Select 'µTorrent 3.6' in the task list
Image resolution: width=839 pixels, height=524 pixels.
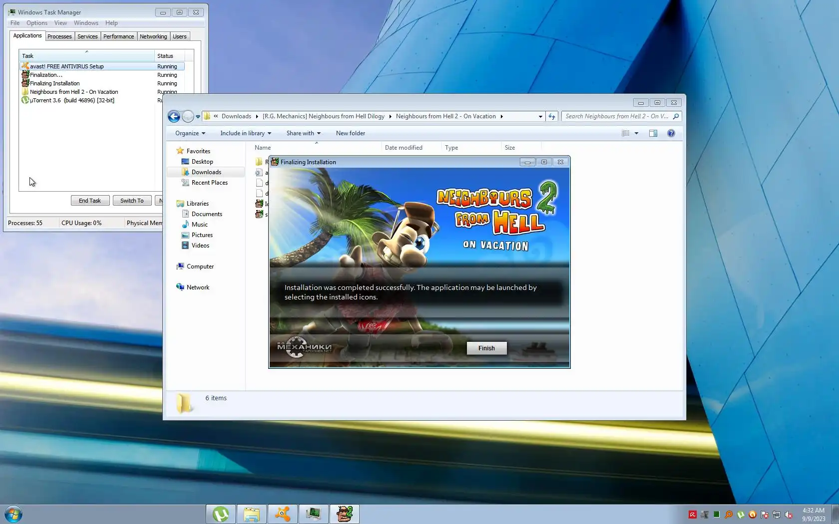(91, 100)
